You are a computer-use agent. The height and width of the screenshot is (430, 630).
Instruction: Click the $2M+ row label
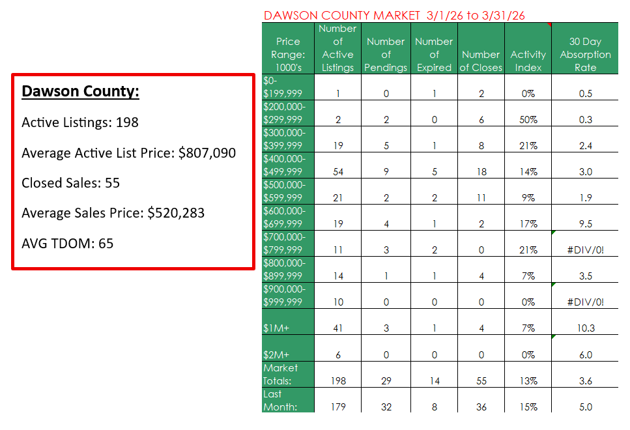tap(272, 354)
